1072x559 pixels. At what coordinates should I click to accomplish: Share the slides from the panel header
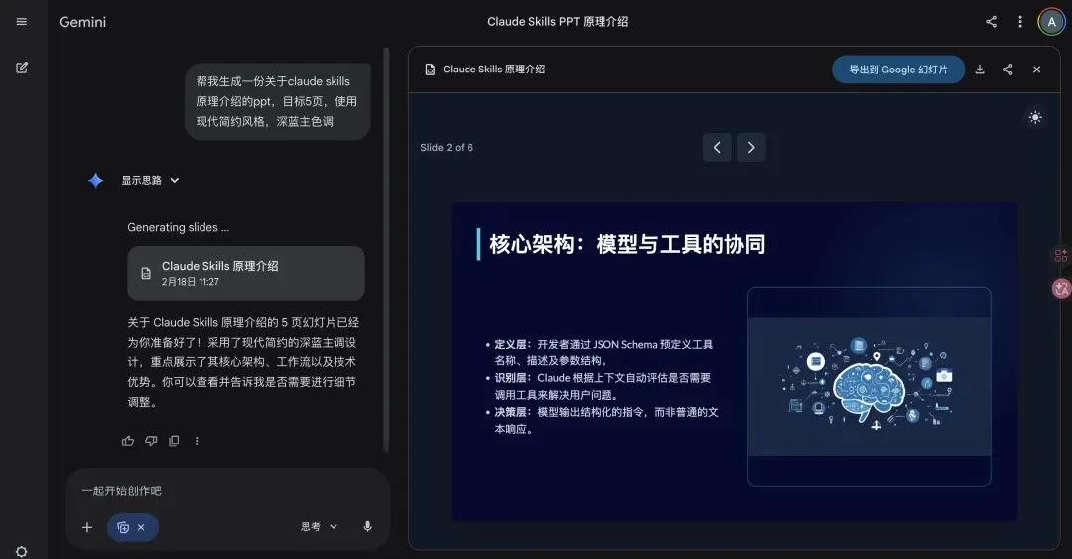coord(1007,70)
